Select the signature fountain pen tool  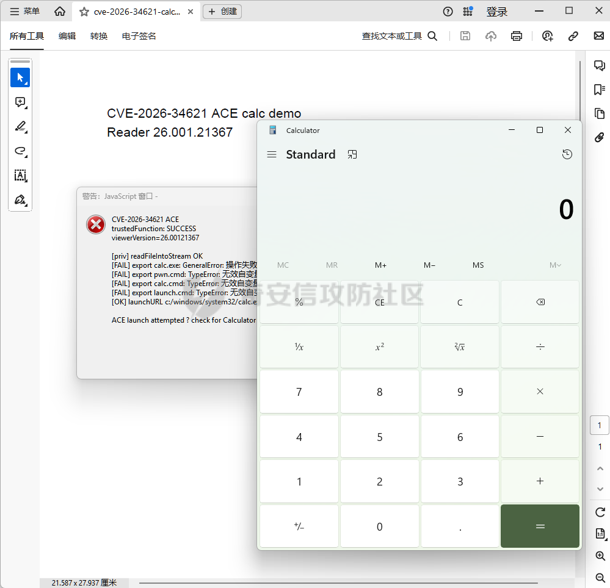point(20,200)
